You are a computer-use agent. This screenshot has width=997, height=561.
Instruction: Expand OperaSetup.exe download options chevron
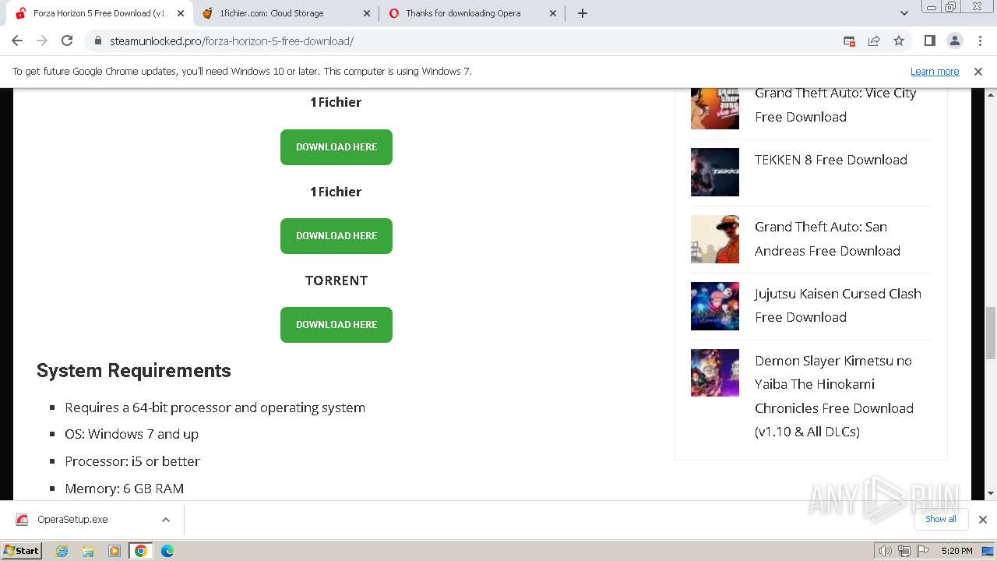click(165, 520)
